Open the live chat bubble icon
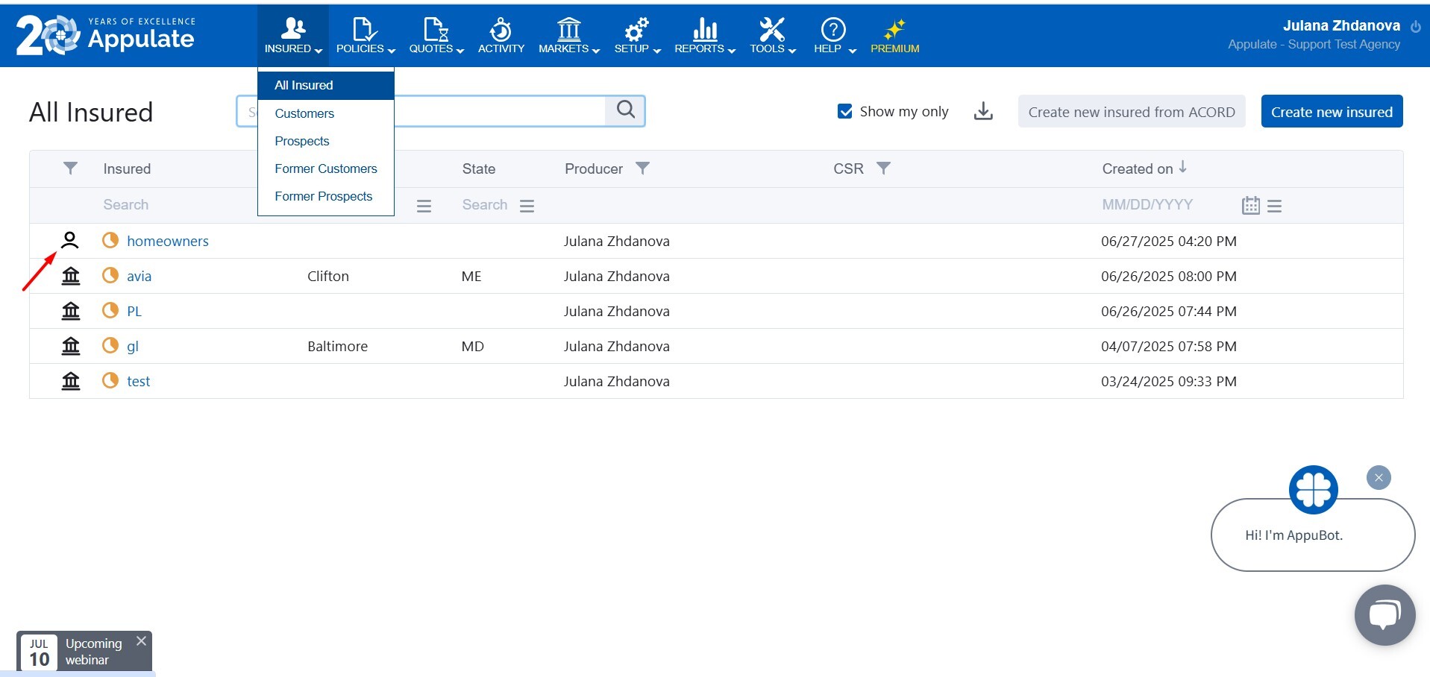1430x677 pixels. point(1384,614)
